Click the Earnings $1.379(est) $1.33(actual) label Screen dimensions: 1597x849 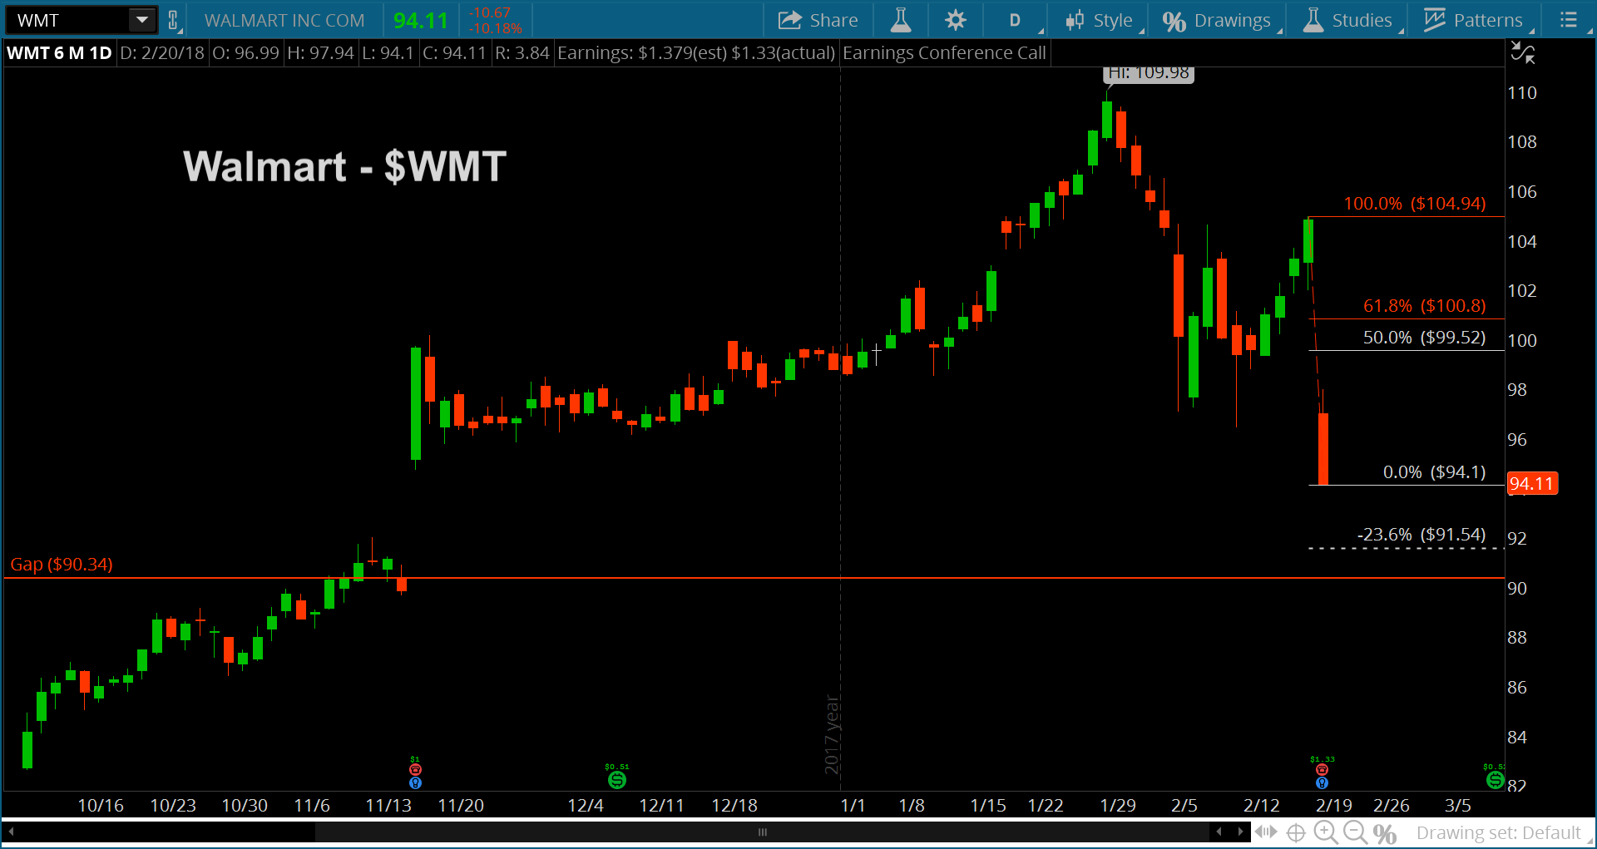[696, 53]
